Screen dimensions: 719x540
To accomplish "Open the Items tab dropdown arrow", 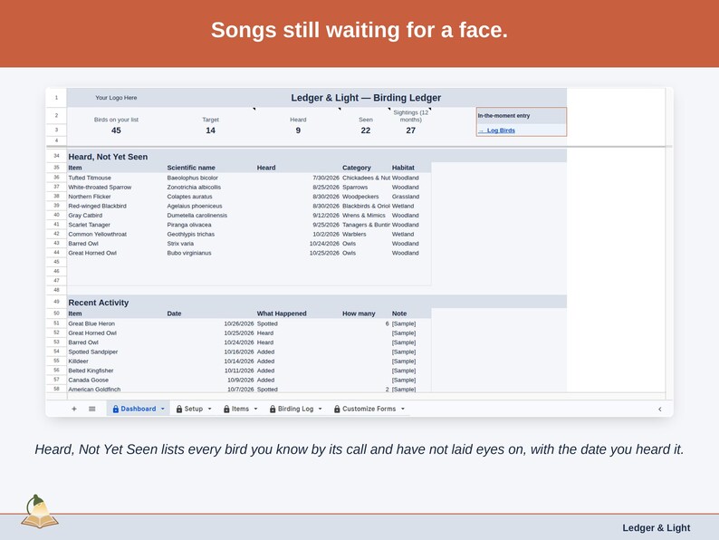I will coord(256,409).
